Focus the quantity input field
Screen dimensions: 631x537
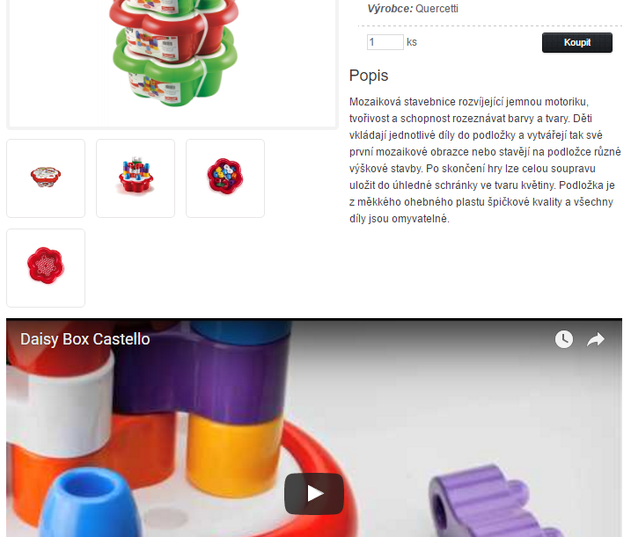(x=385, y=42)
